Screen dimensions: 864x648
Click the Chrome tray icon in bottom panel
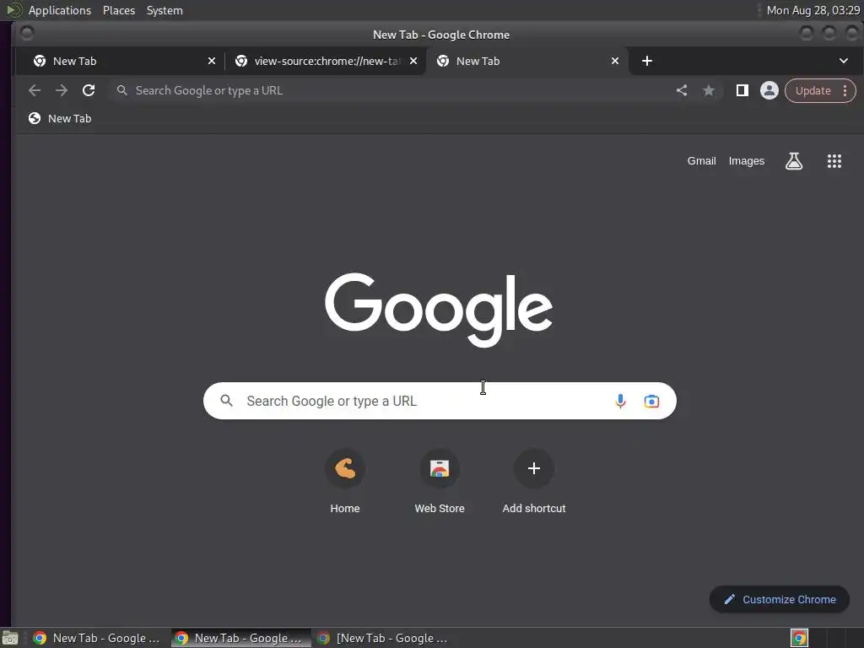799,638
